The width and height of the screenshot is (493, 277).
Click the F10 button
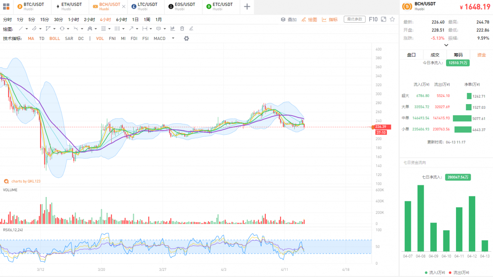(373, 19)
